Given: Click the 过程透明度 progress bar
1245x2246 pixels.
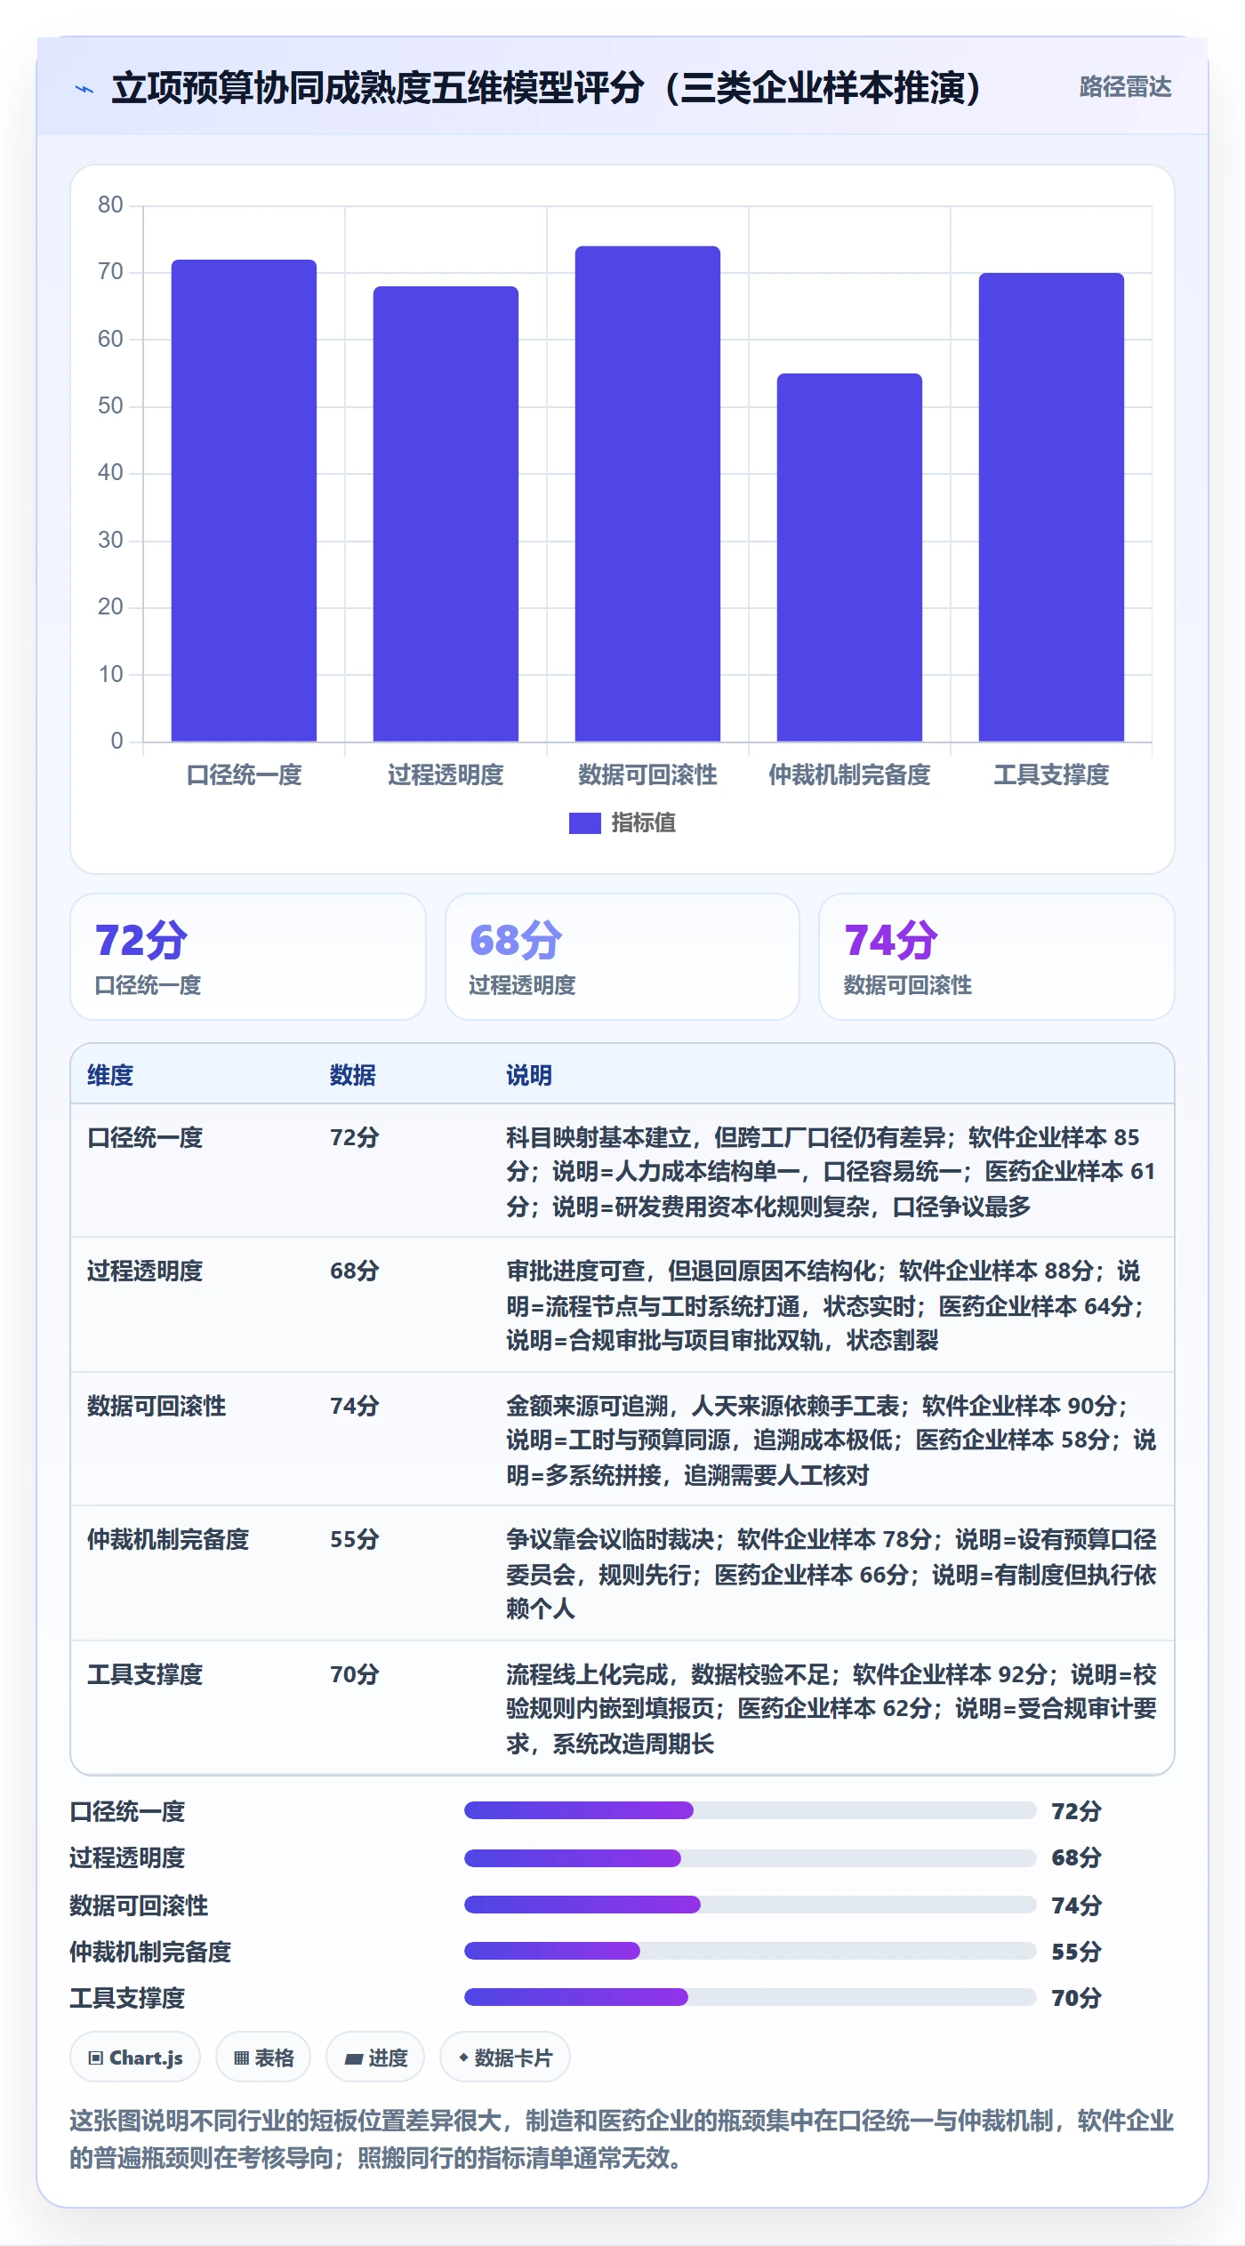Looking at the screenshot, I should (x=750, y=1857).
